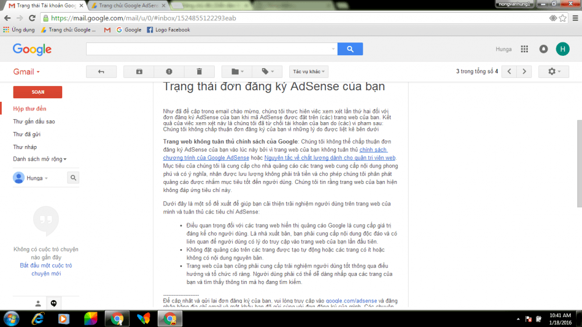Viewport: 582px width, 327px height.
Task: Switch to Hangouts conversations icon
Action: (x=54, y=304)
